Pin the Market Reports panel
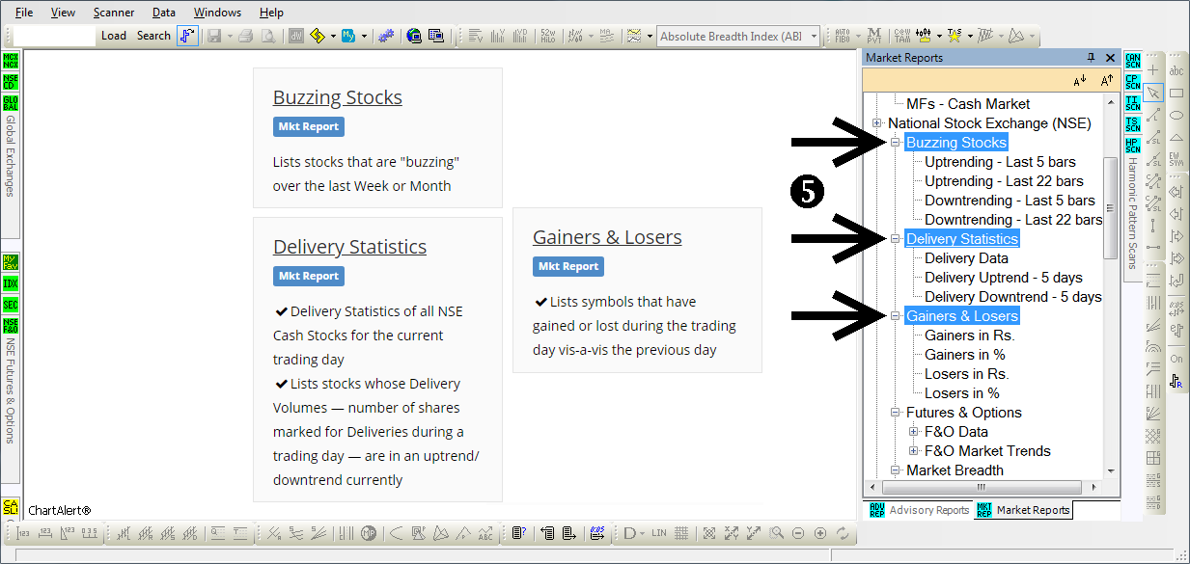The width and height of the screenshot is (1190, 564). [1092, 58]
